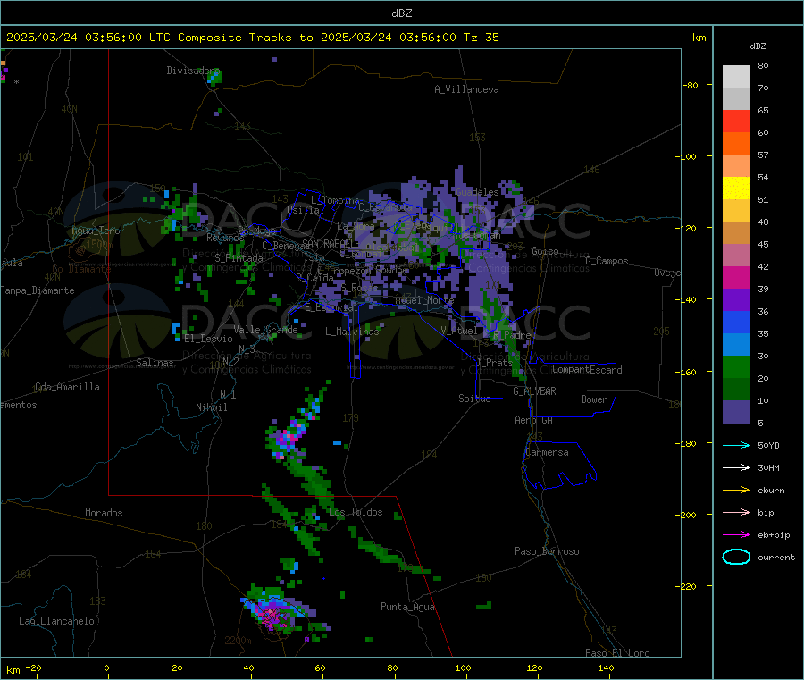Click the cyan 50YD arrow icon

point(736,445)
